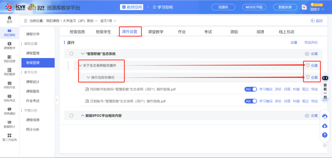332x158 pixels.
Task: Expand the 新版SPOC平台相关内容 chapter
Action: tap(83, 115)
